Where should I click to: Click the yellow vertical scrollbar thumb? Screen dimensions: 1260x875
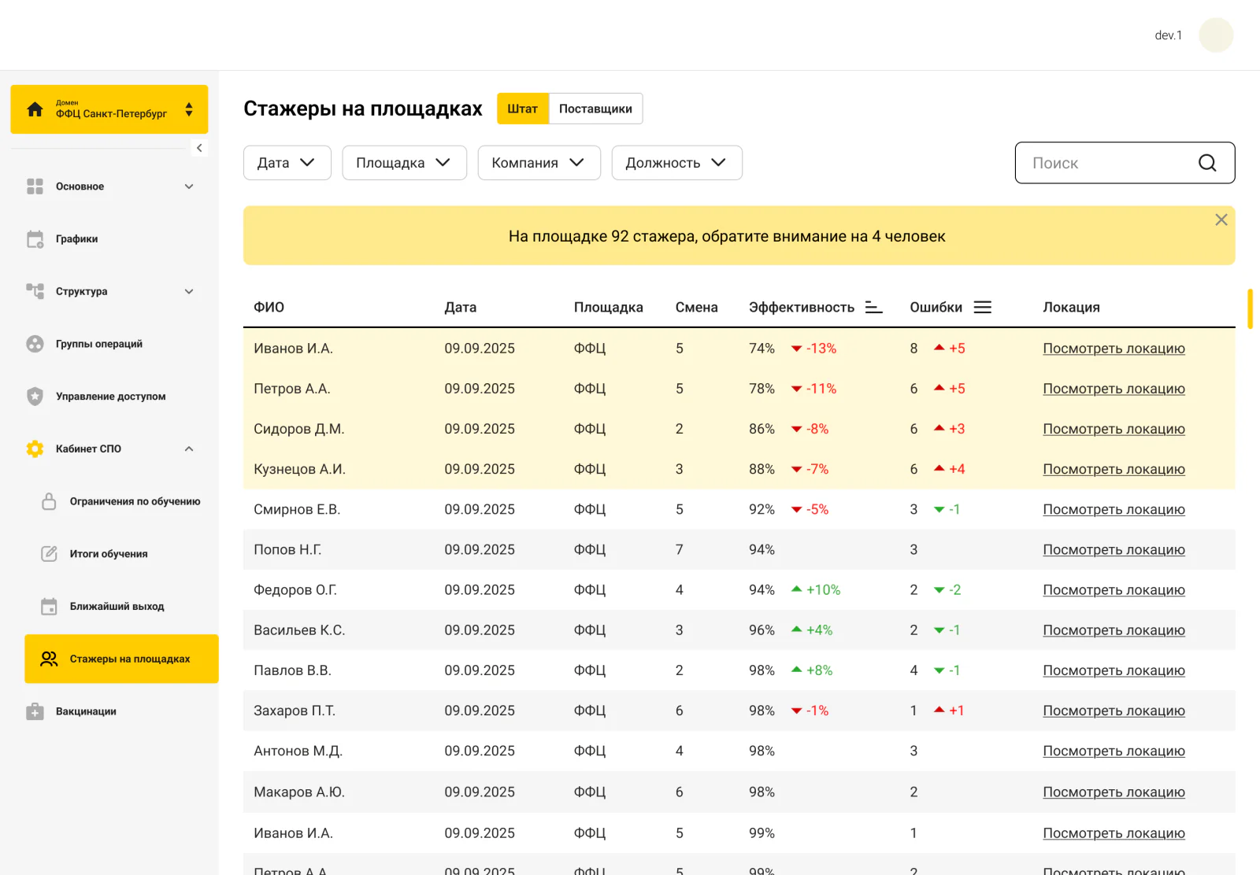click(1250, 308)
